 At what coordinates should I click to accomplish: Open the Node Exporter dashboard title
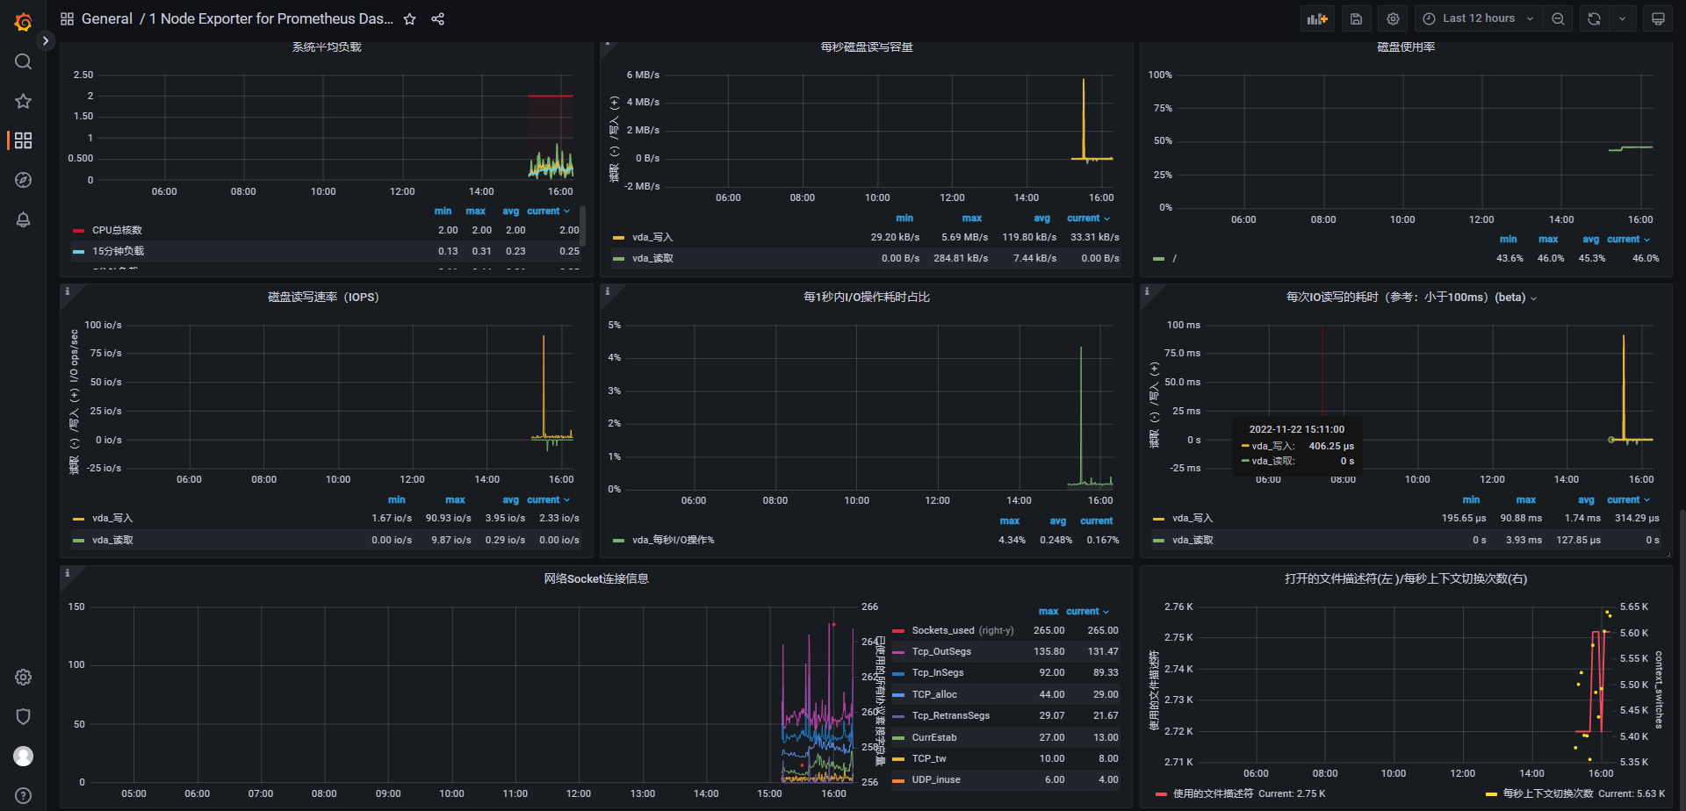pos(270,18)
